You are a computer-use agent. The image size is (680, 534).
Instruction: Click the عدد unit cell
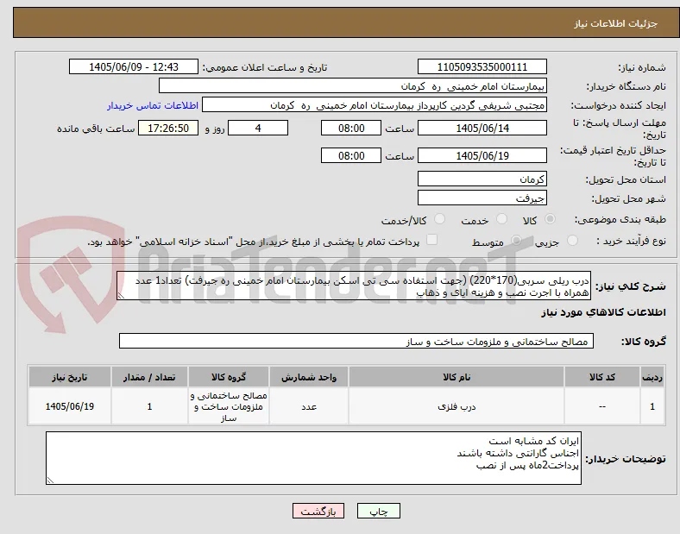tap(309, 406)
